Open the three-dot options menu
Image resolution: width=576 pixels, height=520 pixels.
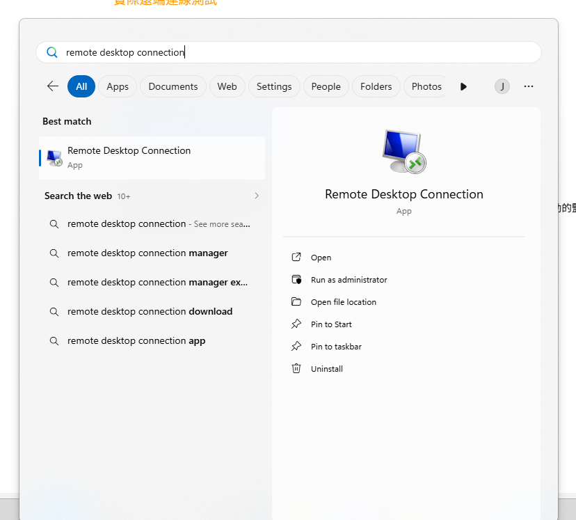click(528, 86)
